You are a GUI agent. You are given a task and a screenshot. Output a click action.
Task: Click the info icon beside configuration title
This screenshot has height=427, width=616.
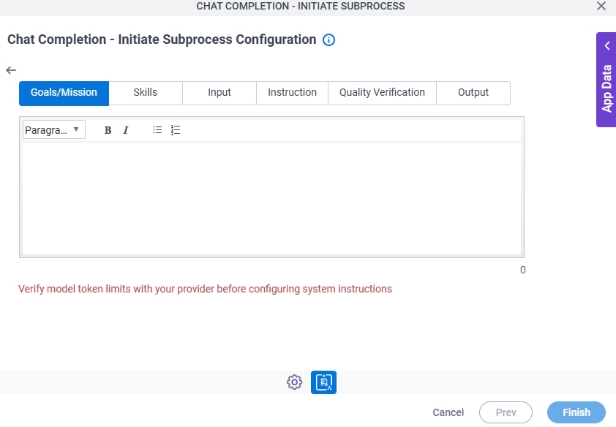328,39
